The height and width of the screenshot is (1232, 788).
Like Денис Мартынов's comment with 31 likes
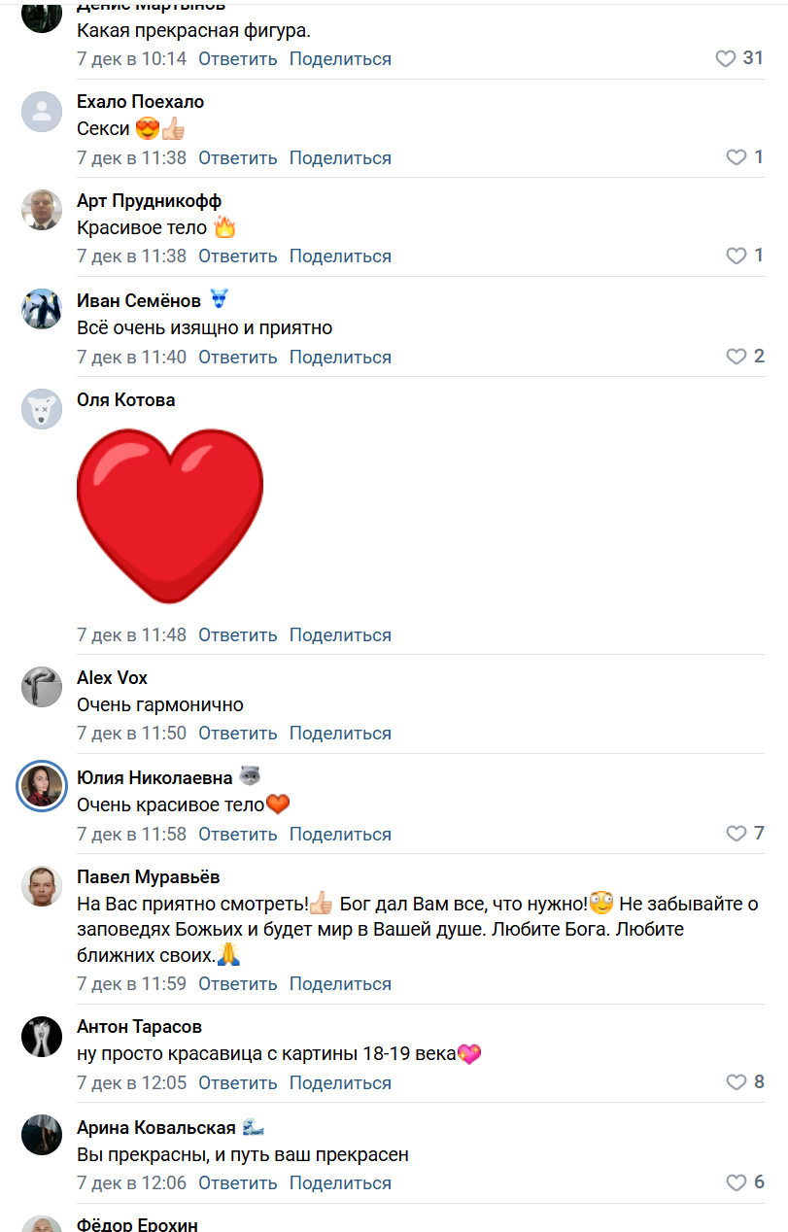(x=726, y=58)
